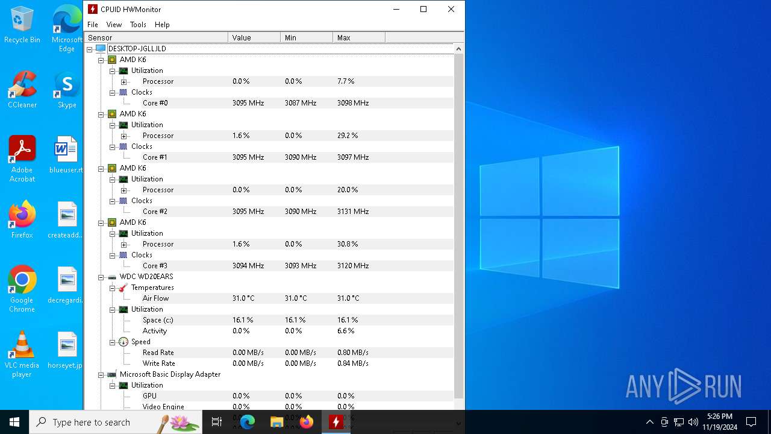Click the Max column header
The height and width of the screenshot is (434, 771).
coord(359,37)
